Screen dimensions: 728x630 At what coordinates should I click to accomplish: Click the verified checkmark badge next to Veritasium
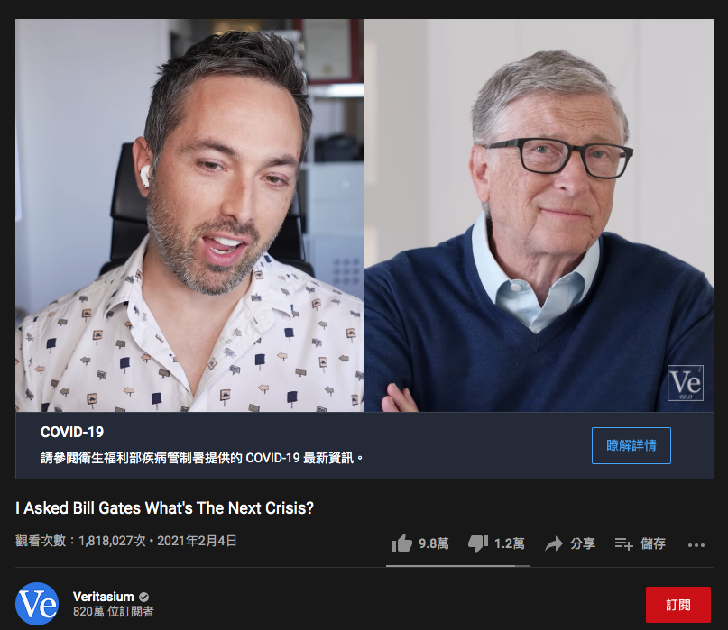click(x=144, y=597)
